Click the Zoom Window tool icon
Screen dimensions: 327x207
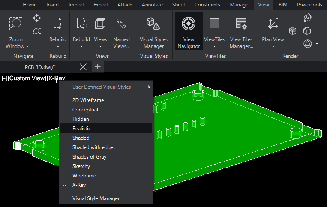[16, 24]
